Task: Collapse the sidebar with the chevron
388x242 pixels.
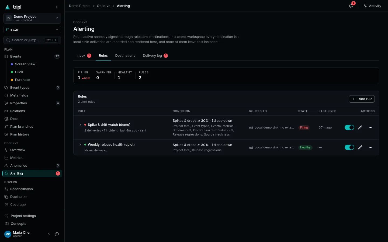Action: 57,7
